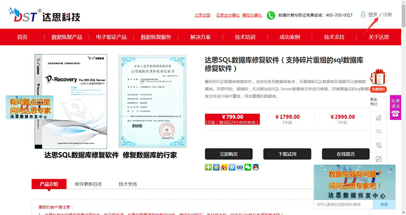The image size is (406, 215).
Task: Click the 下载试用 button
Action: [x=287, y=154]
